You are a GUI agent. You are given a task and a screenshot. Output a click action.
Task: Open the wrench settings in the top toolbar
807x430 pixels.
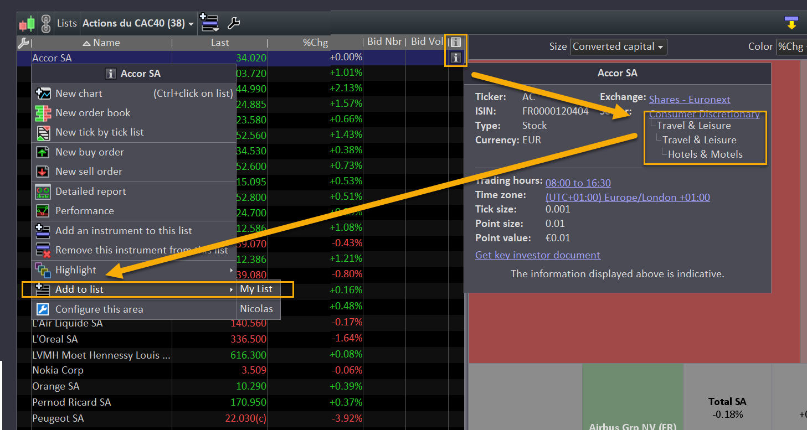coord(234,23)
